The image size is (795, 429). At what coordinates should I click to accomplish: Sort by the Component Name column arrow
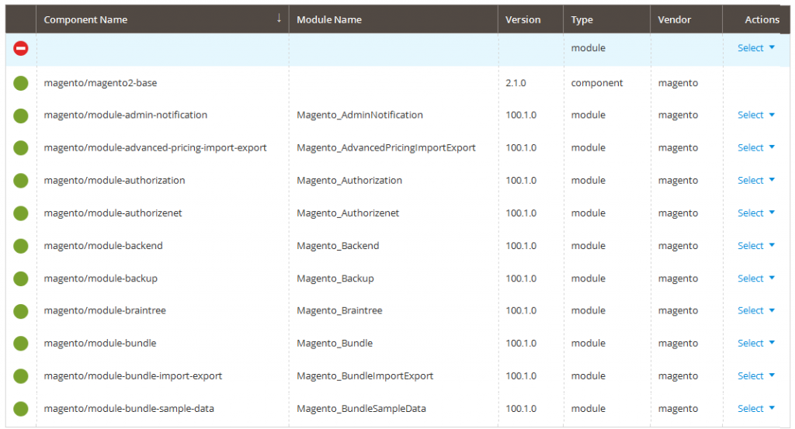point(279,19)
